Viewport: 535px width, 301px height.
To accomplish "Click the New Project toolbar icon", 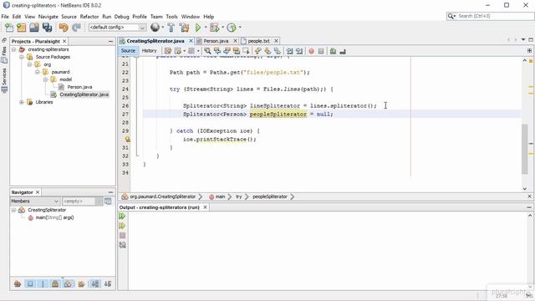I will (x=21, y=28).
